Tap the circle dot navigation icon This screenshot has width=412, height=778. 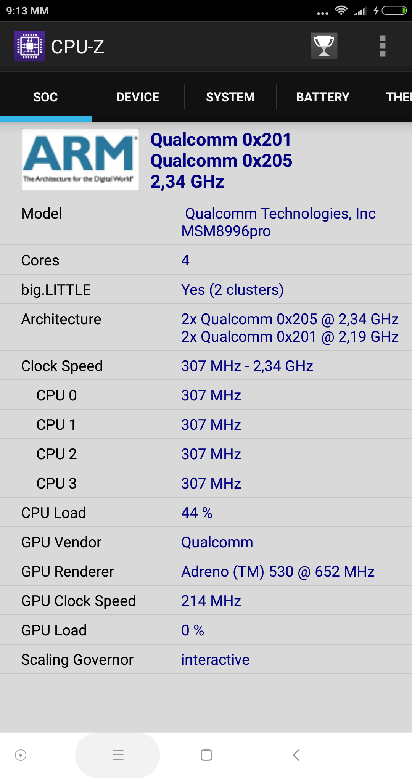[x=21, y=755]
